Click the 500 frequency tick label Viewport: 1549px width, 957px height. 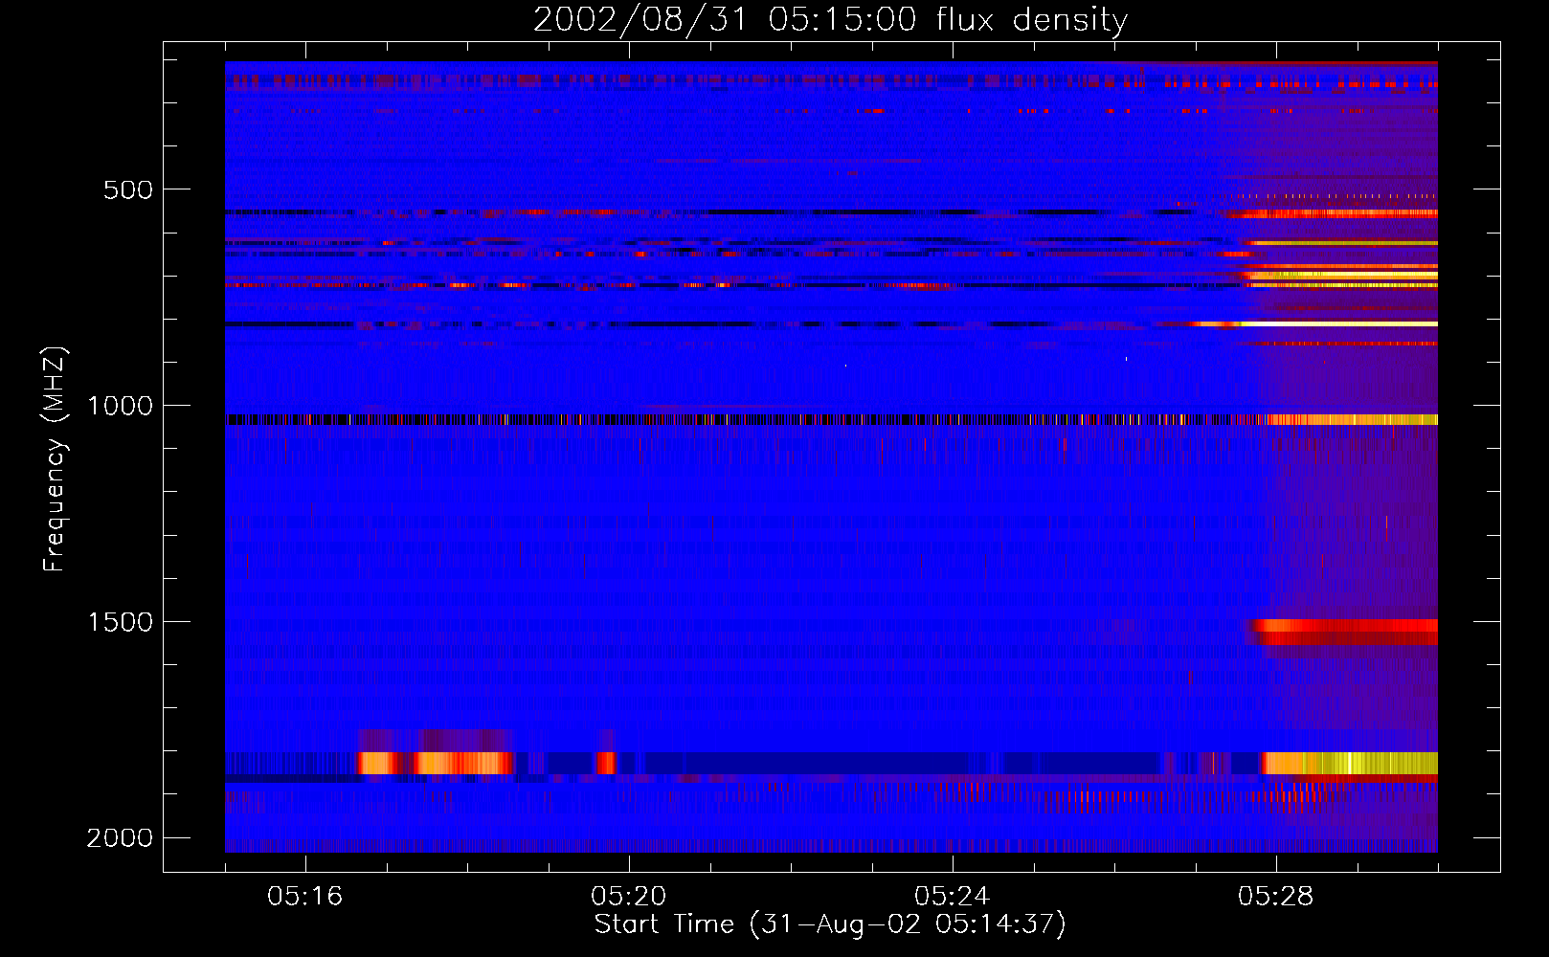click(x=128, y=189)
